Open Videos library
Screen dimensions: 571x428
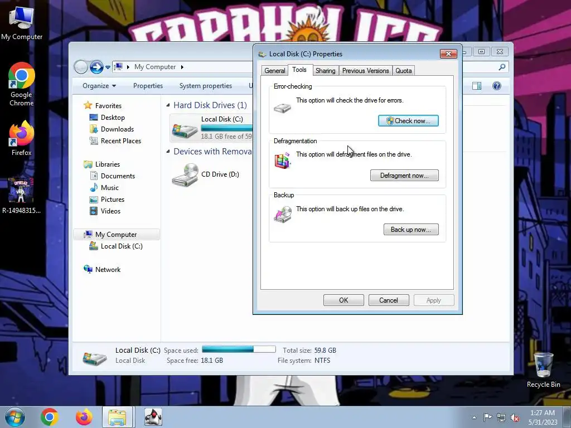tap(110, 211)
